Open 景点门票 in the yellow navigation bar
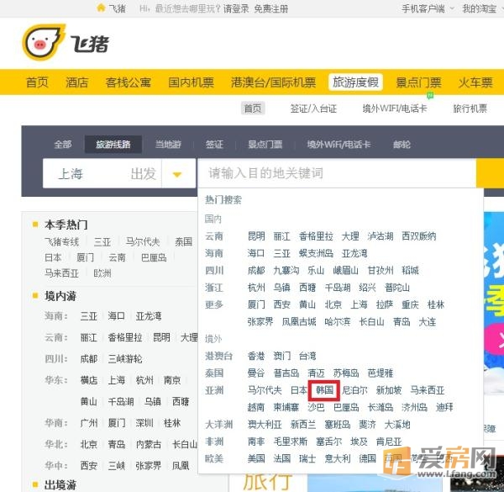Screen dimensions: 504x492 click(418, 82)
